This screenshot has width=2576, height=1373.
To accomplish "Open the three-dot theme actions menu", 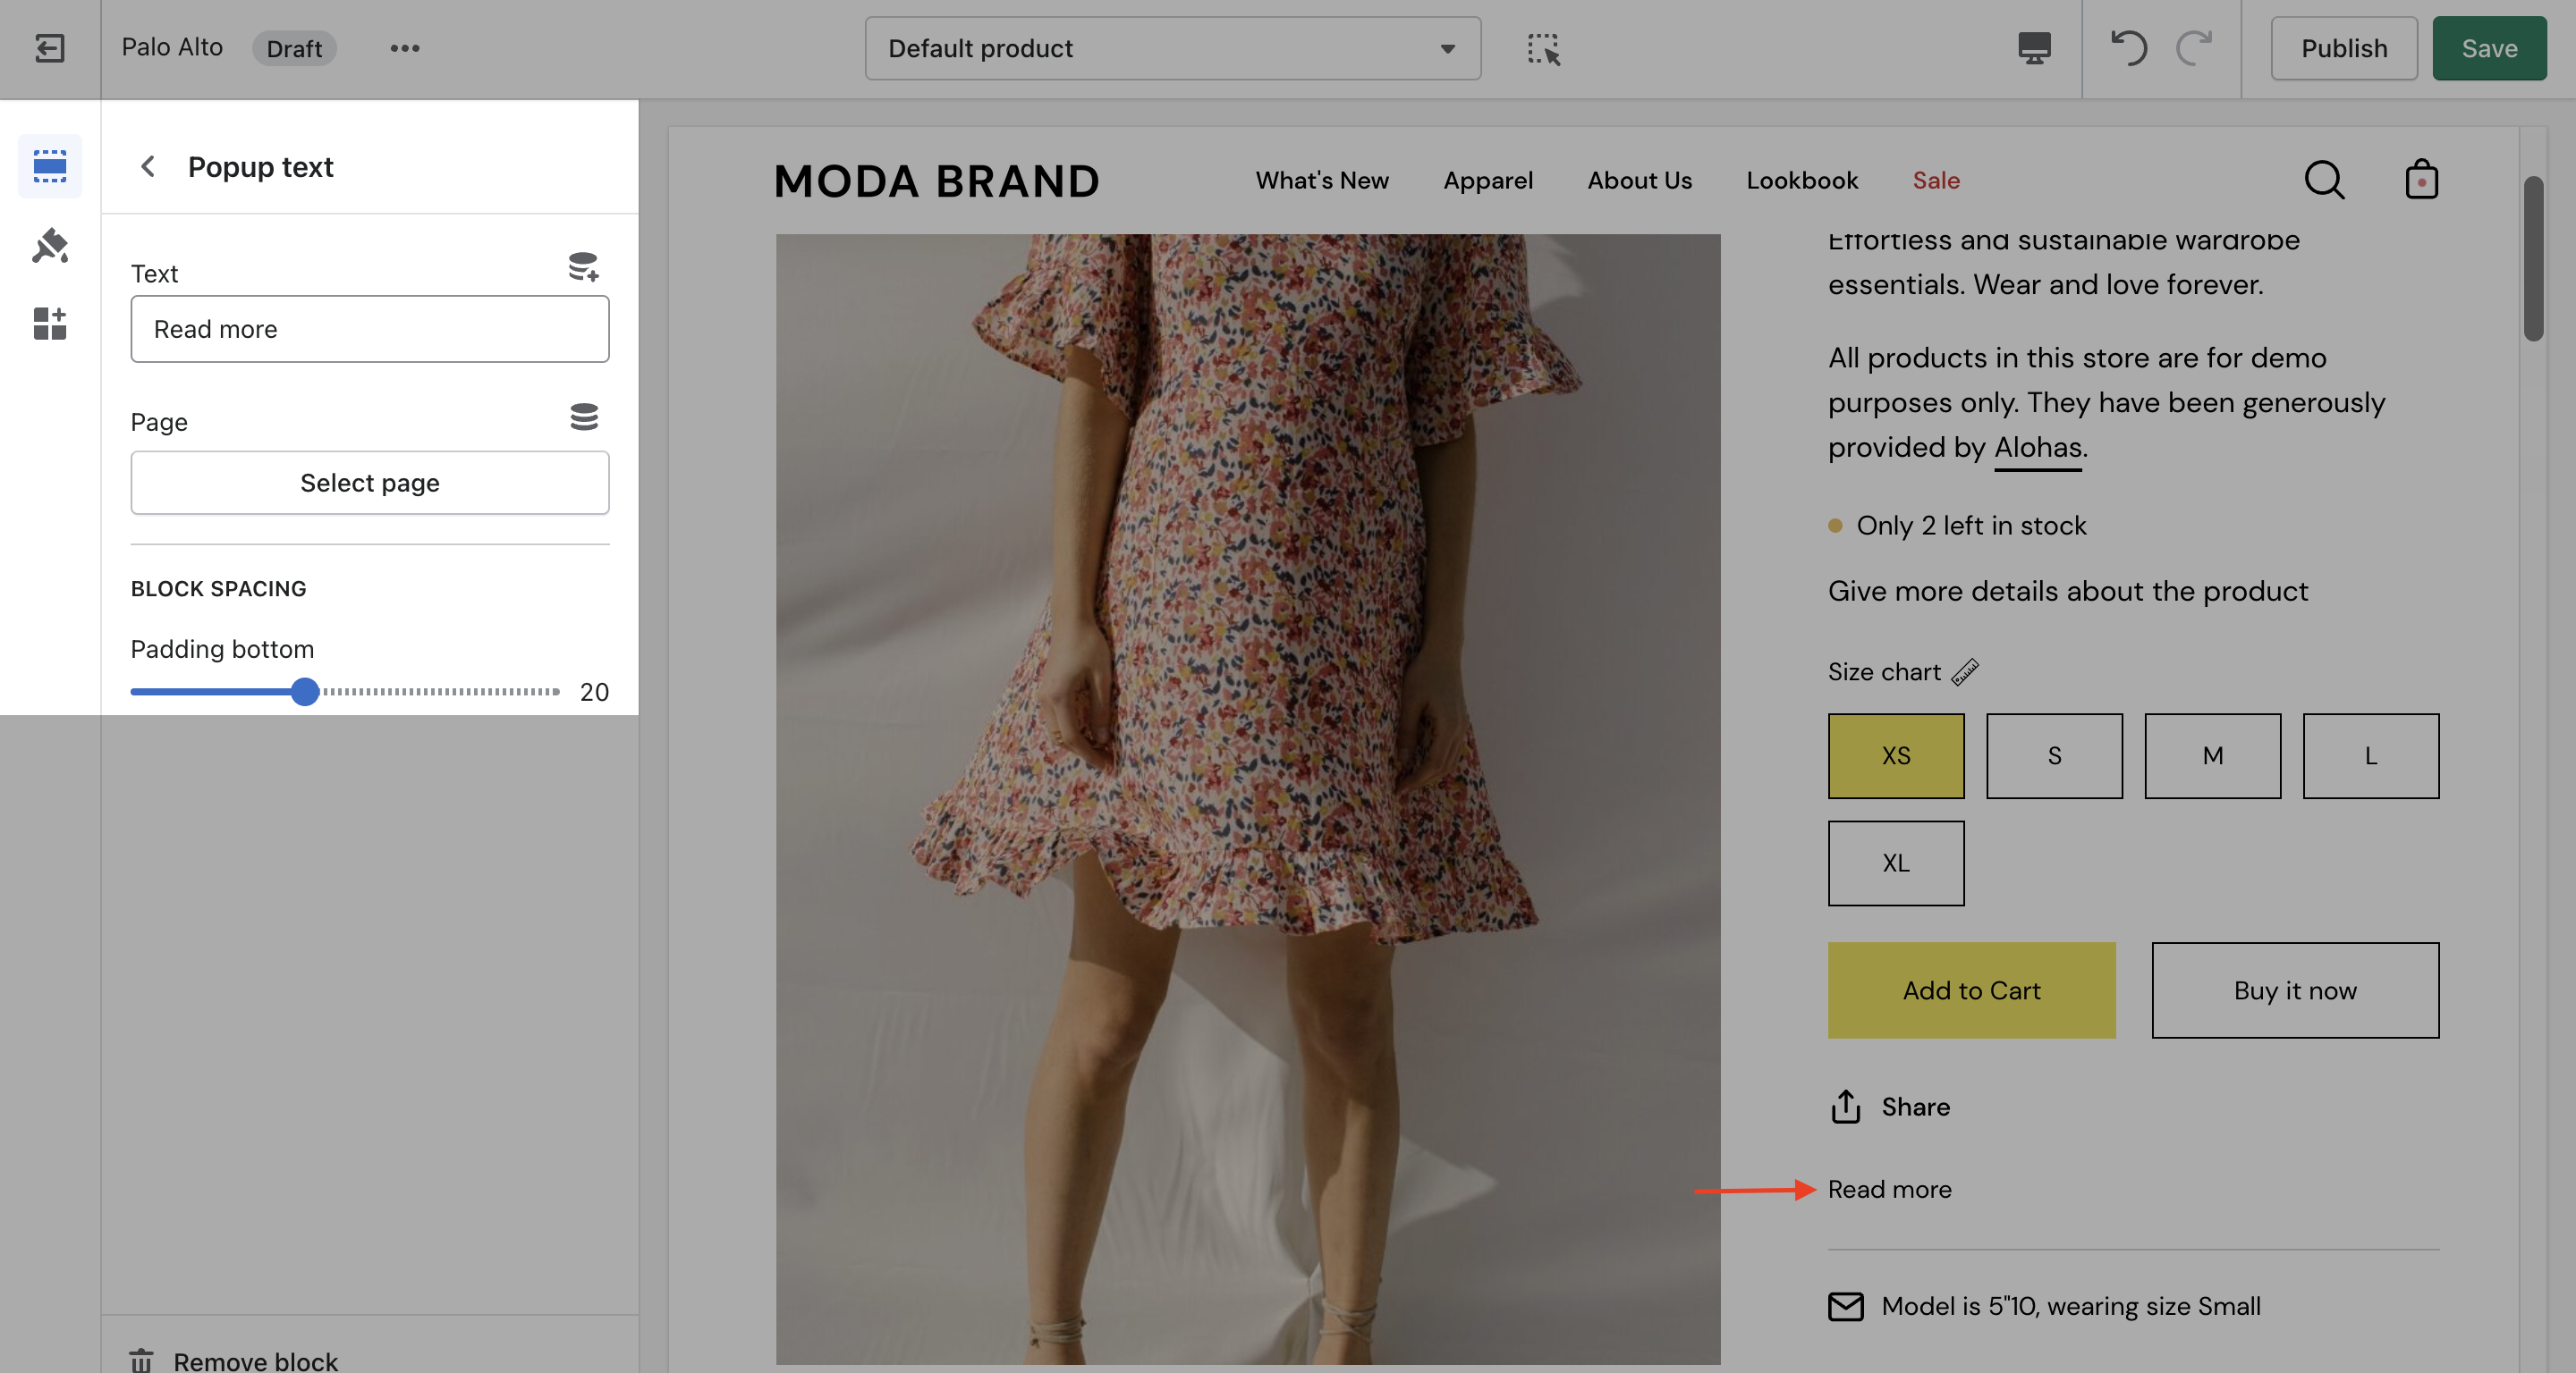I will (x=404, y=48).
